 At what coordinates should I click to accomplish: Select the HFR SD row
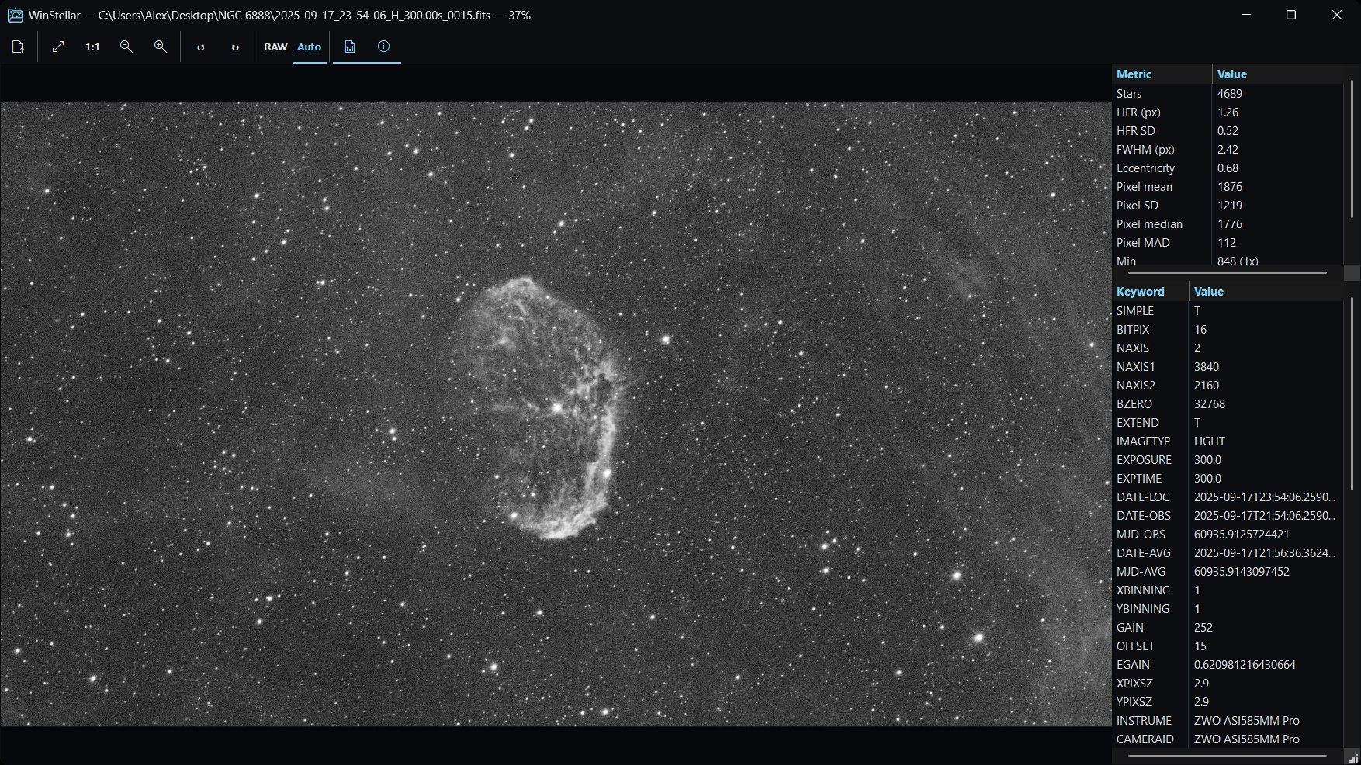[1228, 130]
